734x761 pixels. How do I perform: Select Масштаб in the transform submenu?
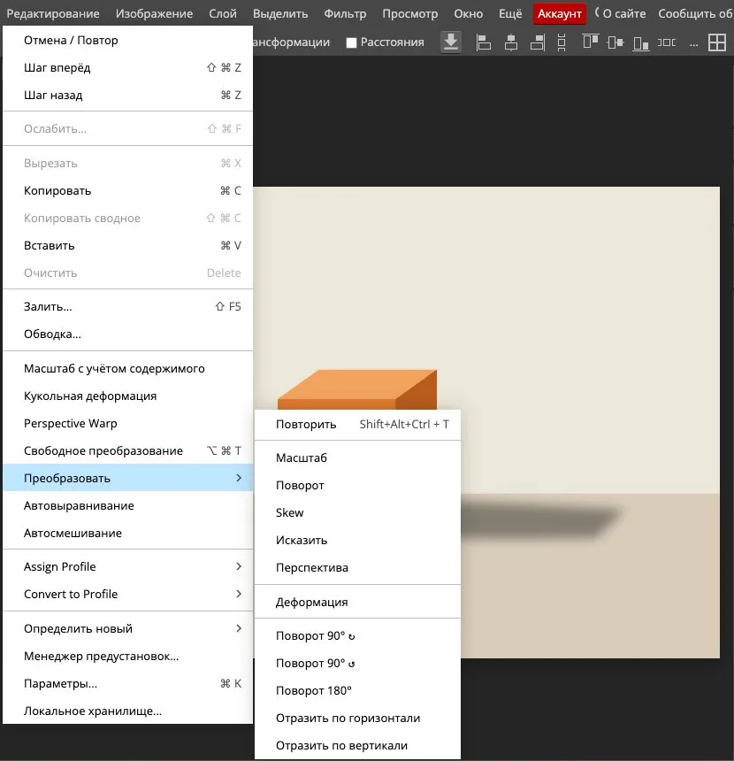tap(357, 457)
